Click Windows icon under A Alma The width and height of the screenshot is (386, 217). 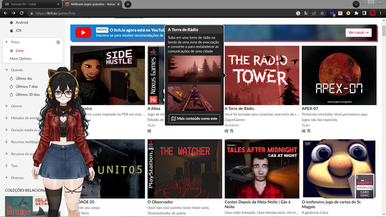tap(149, 131)
